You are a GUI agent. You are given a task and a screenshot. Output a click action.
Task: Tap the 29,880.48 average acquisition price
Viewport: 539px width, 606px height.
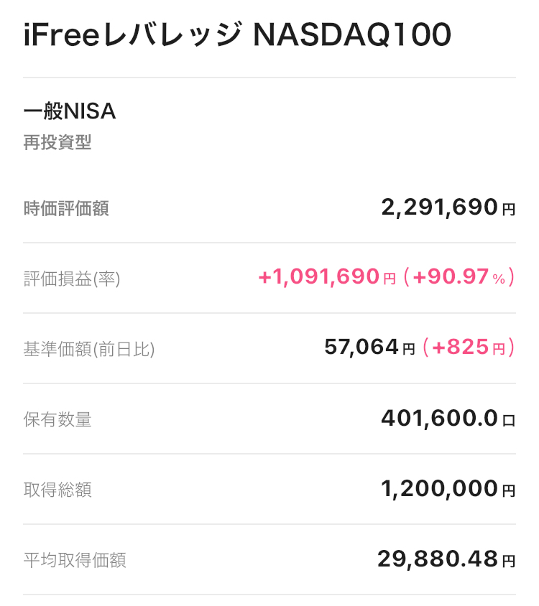pos(437,559)
